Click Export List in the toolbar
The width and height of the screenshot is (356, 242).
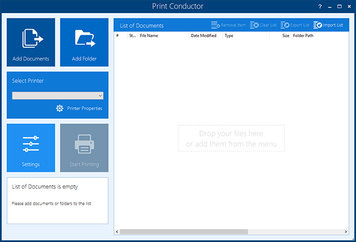296,25
